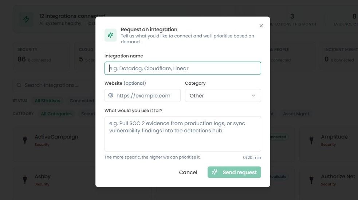
Task: Click the Cancel button
Action: 188,172
